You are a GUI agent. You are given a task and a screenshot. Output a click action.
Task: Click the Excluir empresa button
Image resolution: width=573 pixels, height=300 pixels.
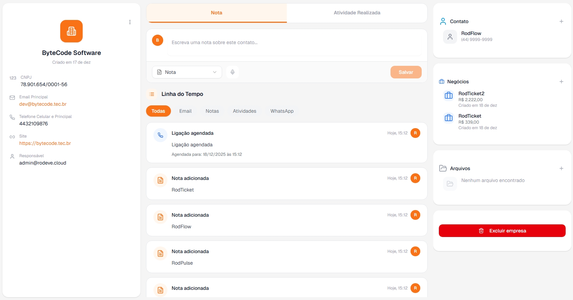[x=502, y=231]
